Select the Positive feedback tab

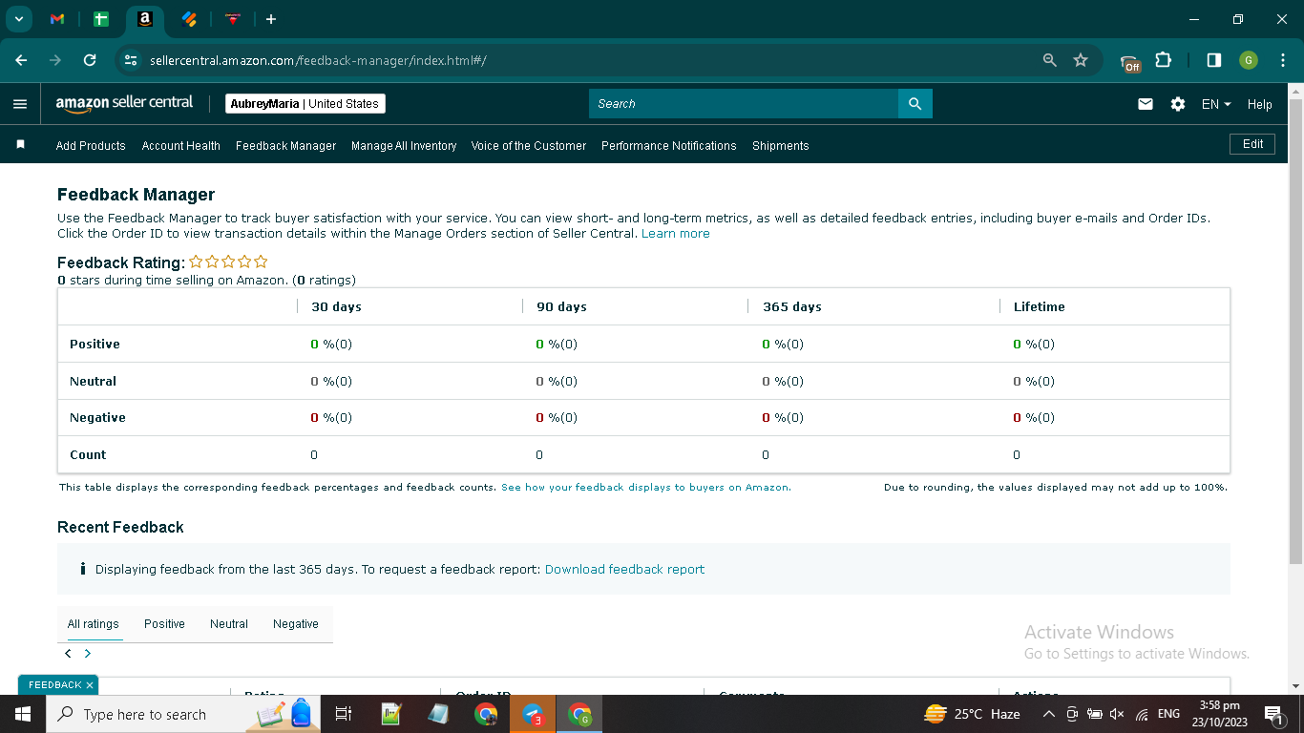164,624
